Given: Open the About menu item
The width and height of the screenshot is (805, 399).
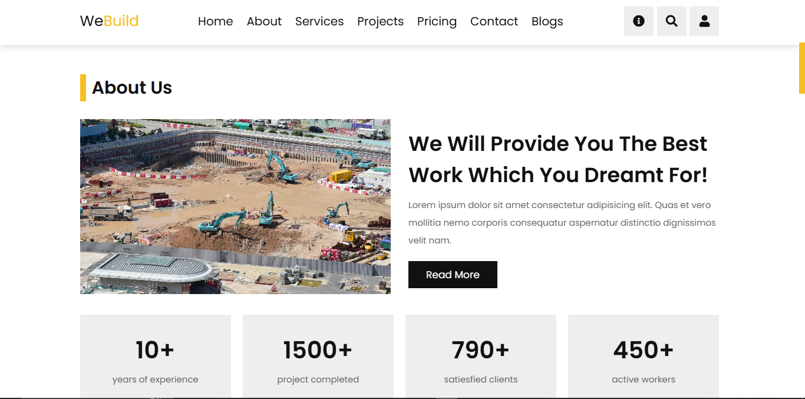Looking at the screenshot, I should [x=264, y=21].
